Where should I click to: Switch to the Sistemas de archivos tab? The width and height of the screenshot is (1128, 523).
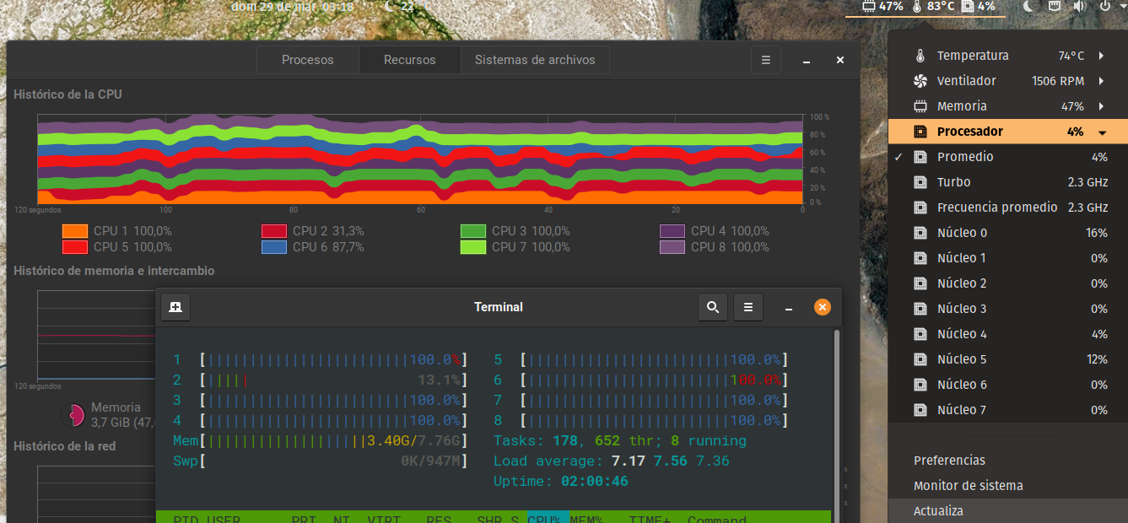pyautogui.click(x=534, y=59)
